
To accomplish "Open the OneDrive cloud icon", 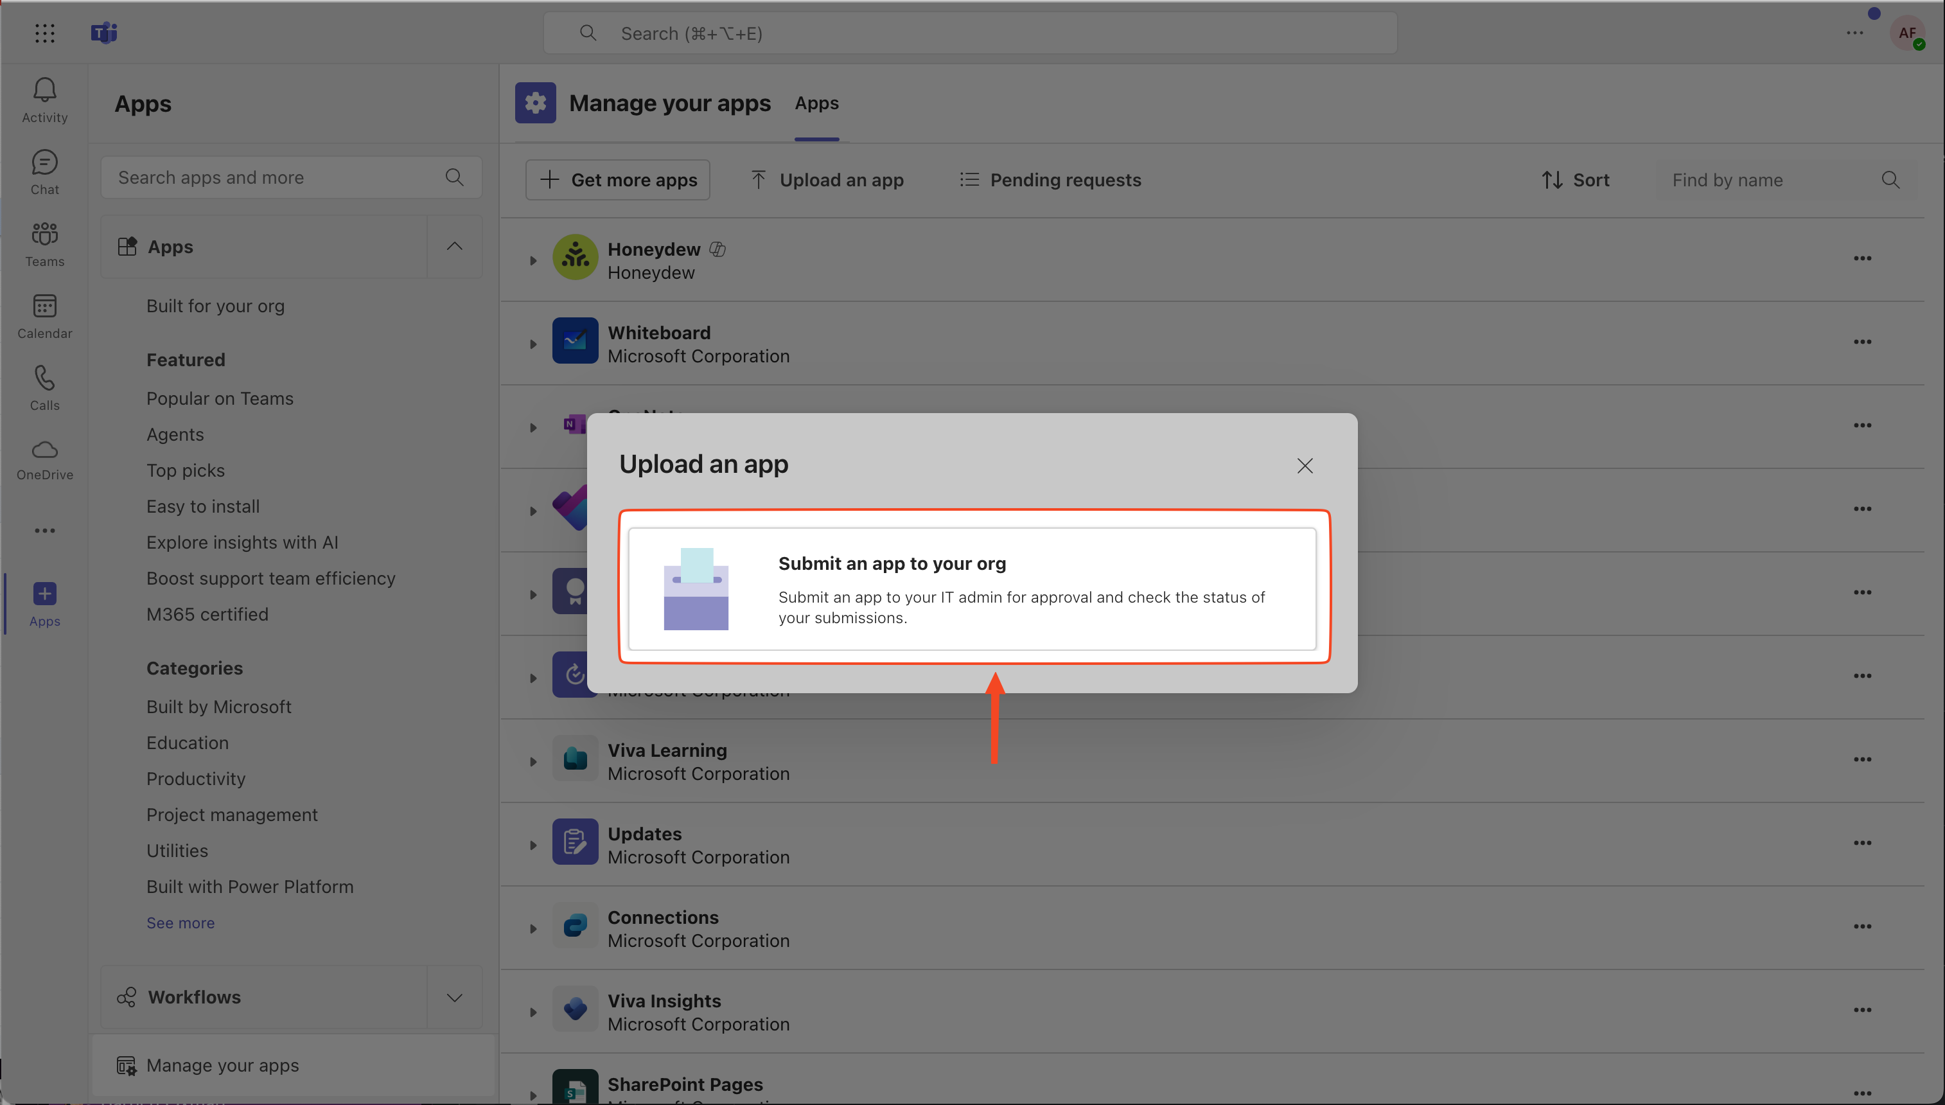I will [45, 459].
